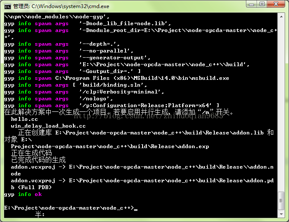The image size is (289, 222).
Task: Click the '/clp:Verbosity=minimal' argument
Action: click(x=122, y=92)
